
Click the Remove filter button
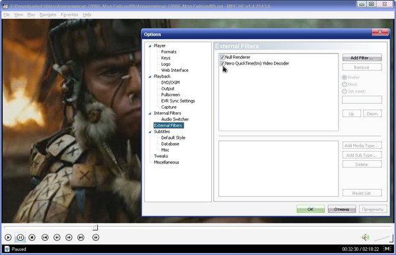click(362, 67)
